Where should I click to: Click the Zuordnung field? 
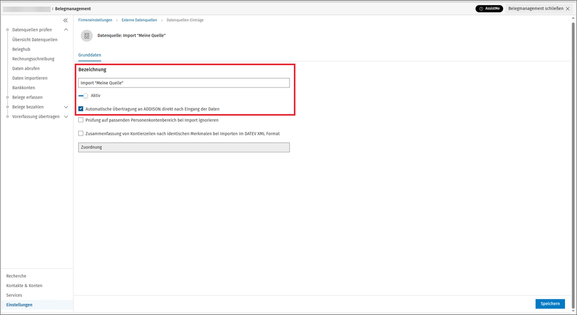pos(184,148)
